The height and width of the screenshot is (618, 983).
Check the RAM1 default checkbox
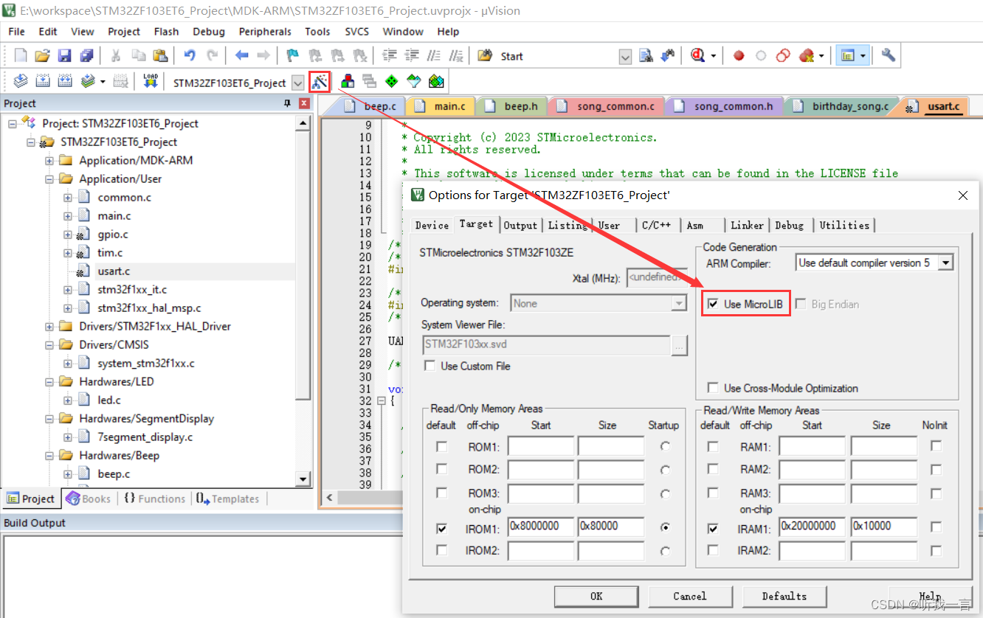click(712, 446)
